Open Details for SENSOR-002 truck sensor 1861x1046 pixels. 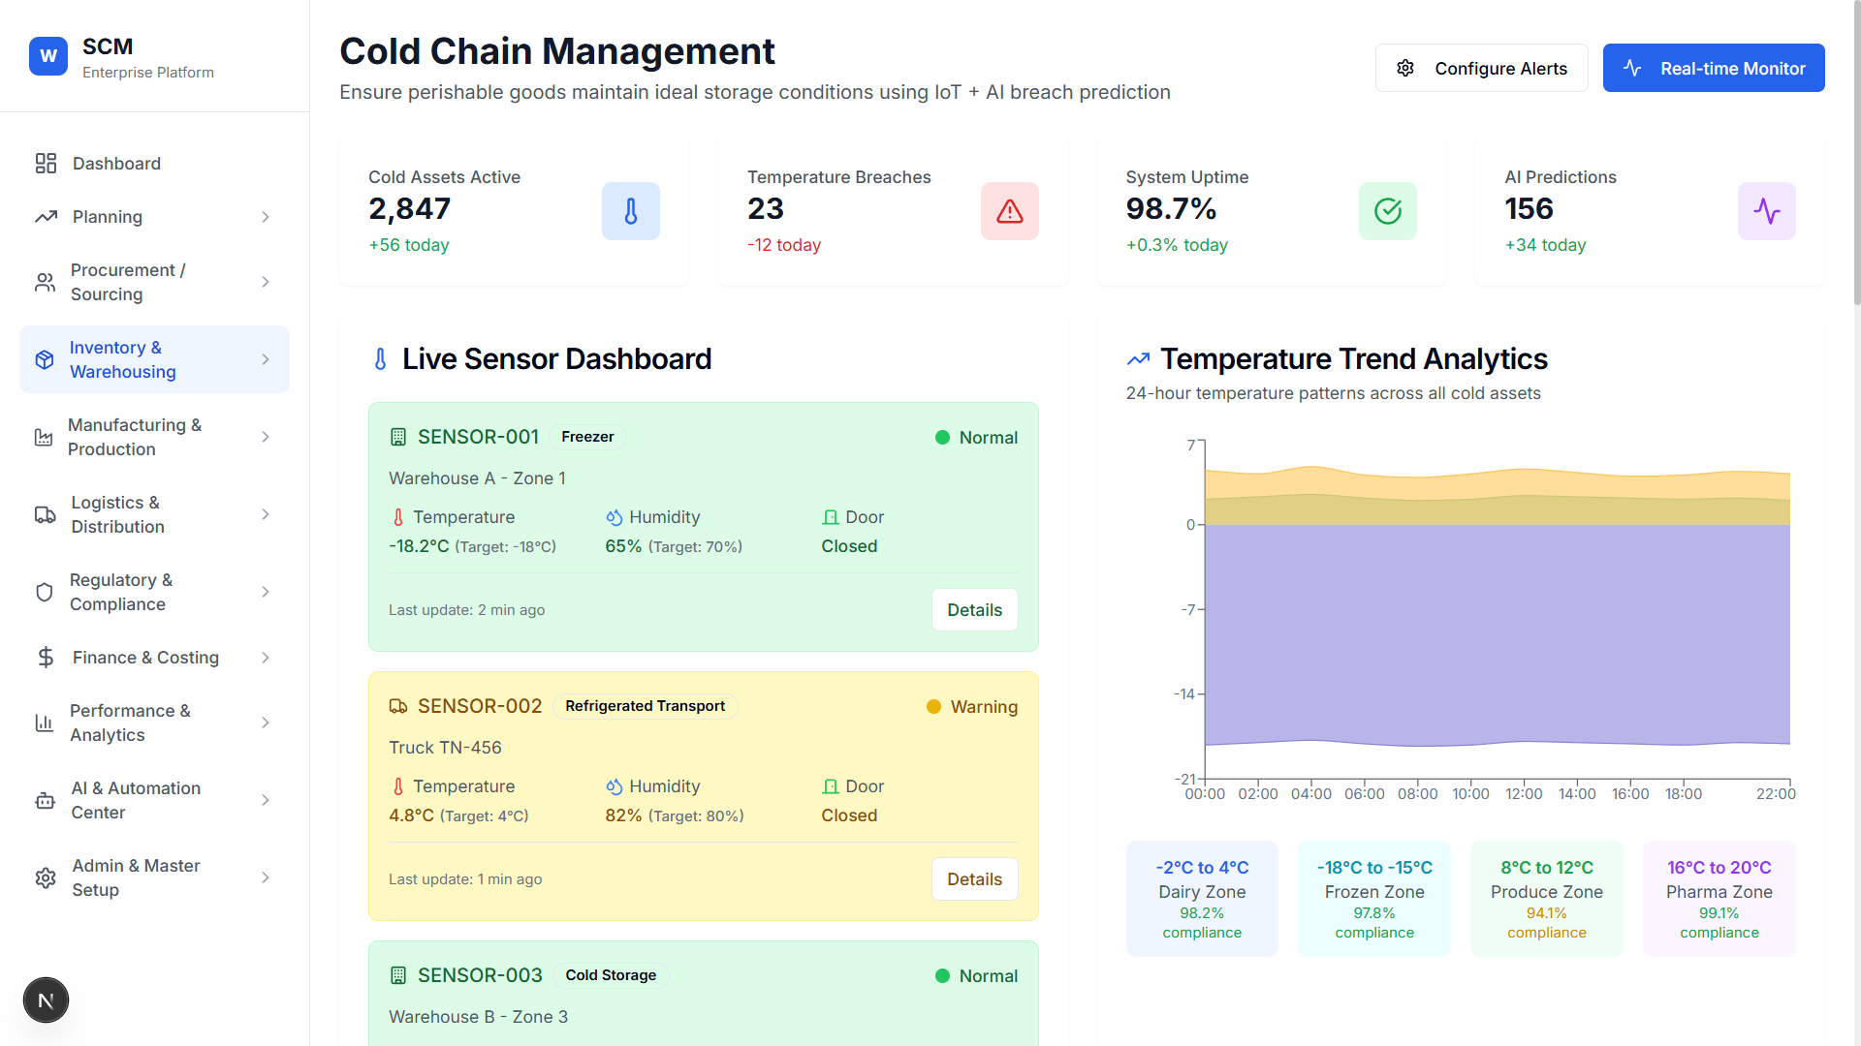(x=974, y=879)
